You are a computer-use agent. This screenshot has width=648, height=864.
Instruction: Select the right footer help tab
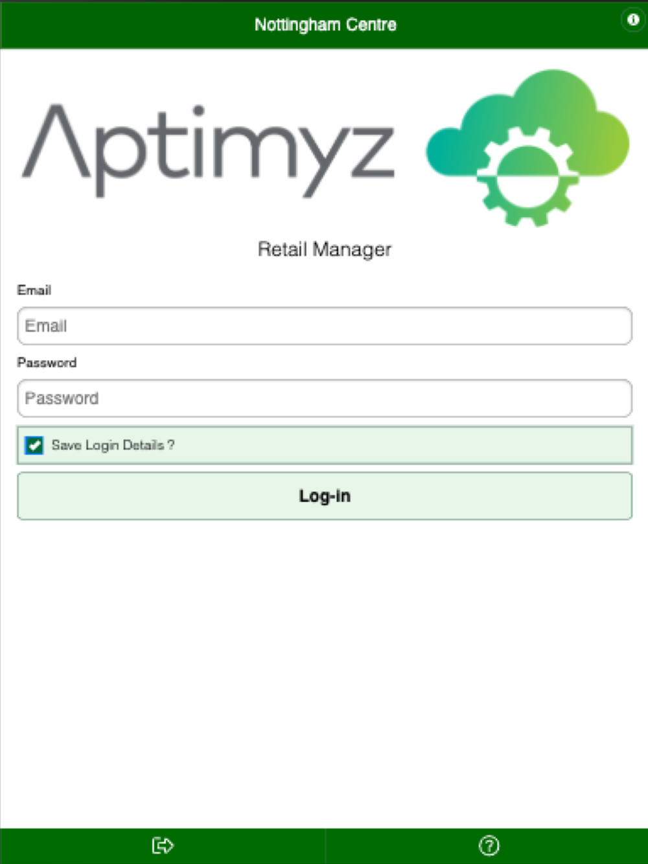click(487, 846)
